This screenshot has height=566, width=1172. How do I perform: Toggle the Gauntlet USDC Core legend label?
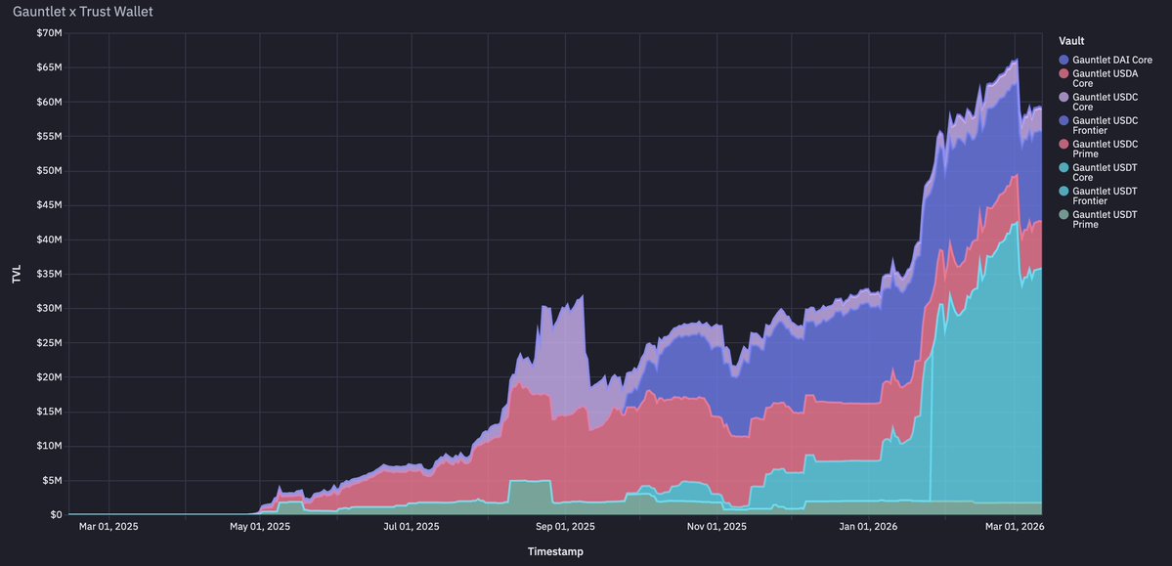pyautogui.click(x=1106, y=102)
